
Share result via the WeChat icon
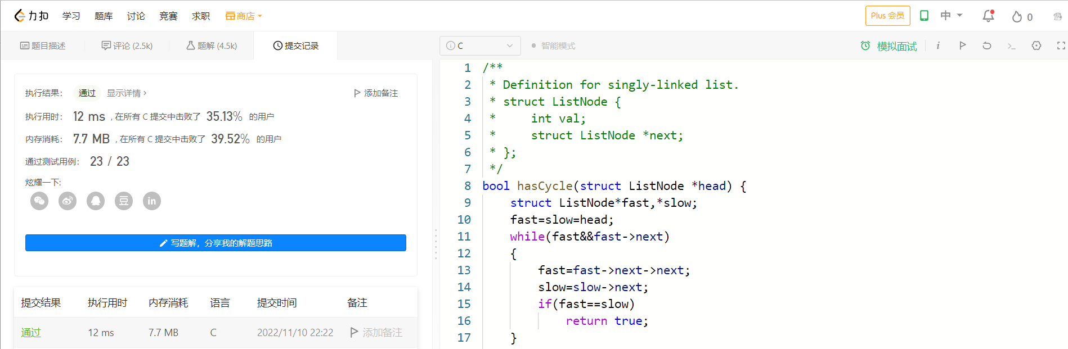coord(39,201)
